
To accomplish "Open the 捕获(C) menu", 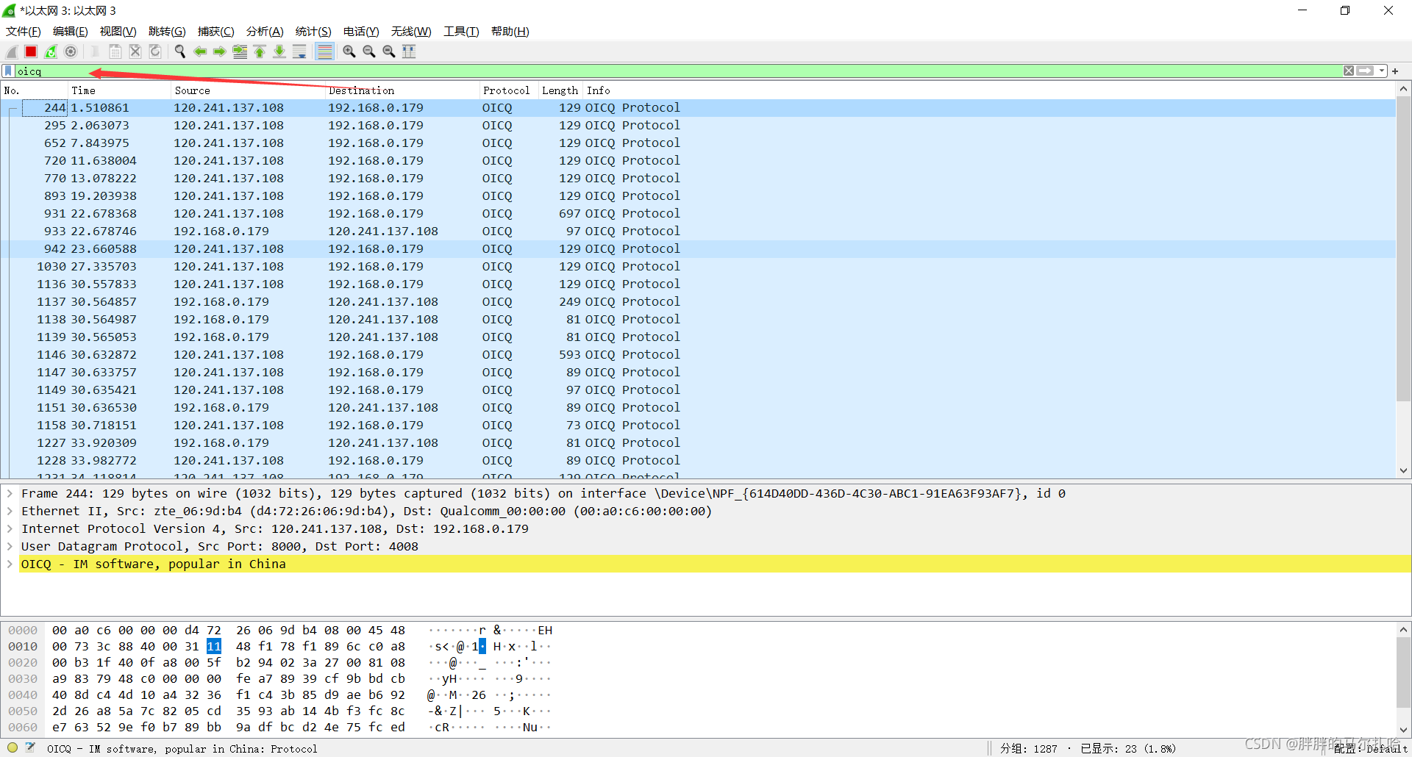I will (215, 32).
